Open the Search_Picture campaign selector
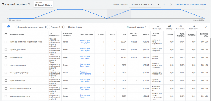 coord(43,4)
